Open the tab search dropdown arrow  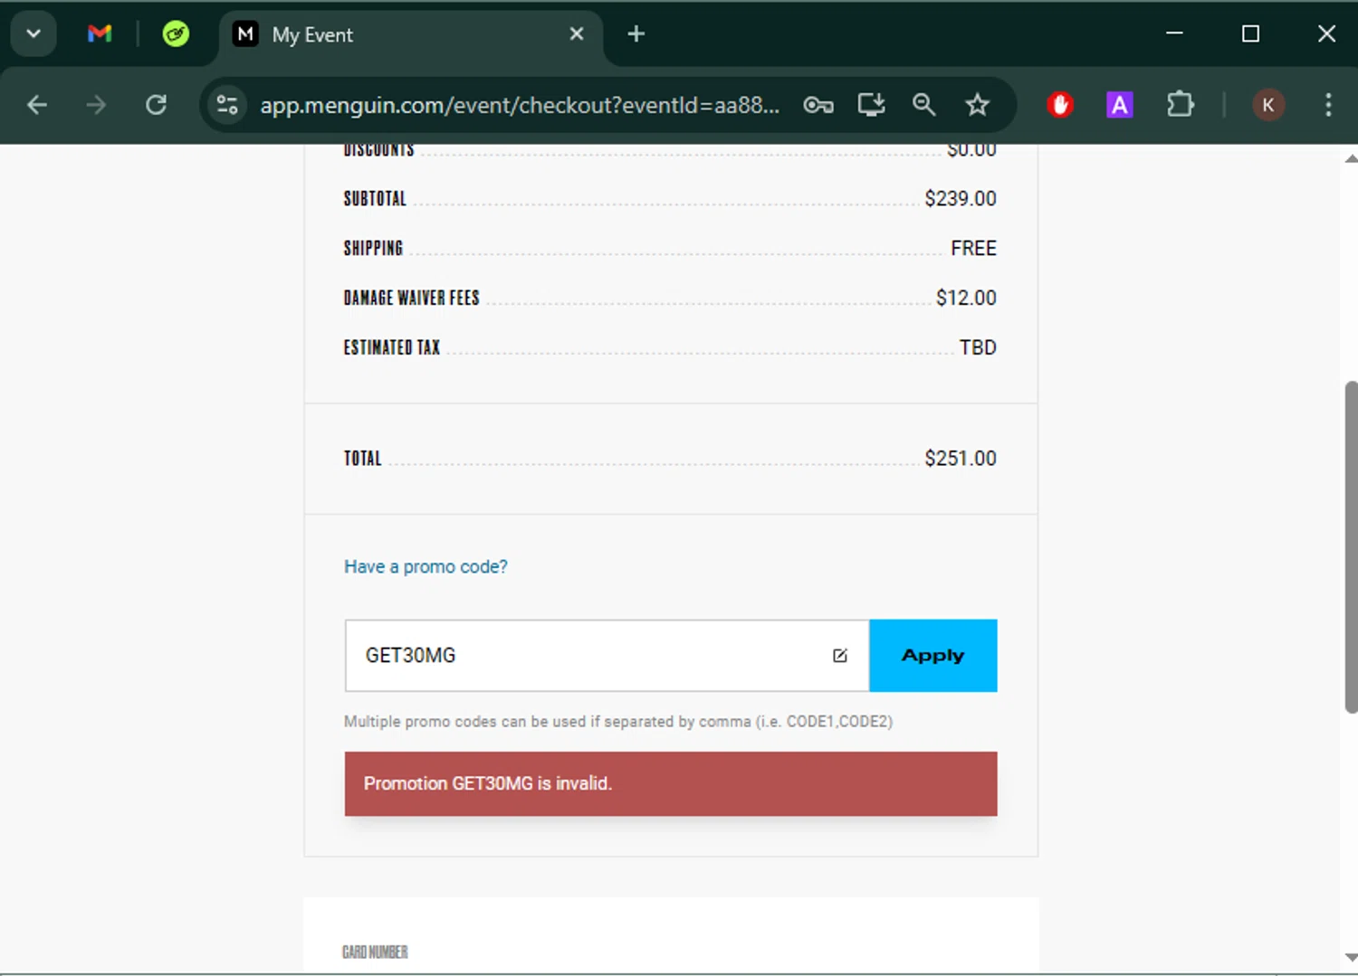(33, 34)
